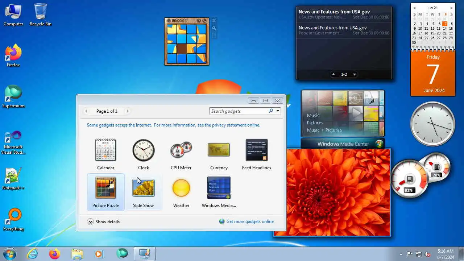Click the Desktop Gadgets taskbar button
The height and width of the screenshot is (261, 464).
coord(144,254)
